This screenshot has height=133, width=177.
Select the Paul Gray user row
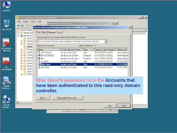click(45, 67)
